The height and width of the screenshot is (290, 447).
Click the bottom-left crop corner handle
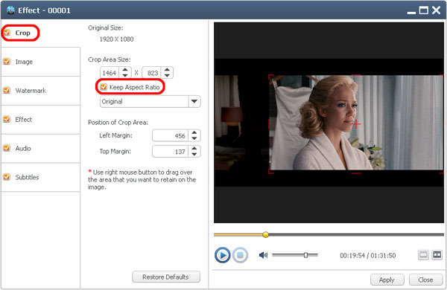[x=271, y=171]
